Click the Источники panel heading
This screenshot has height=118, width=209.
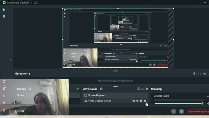click(x=90, y=89)
